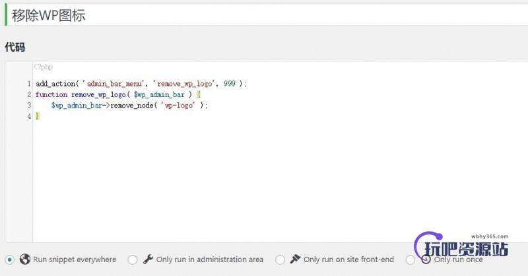
Task: Click the snippet title field '移除WP图标'
Action: [266, 15]
